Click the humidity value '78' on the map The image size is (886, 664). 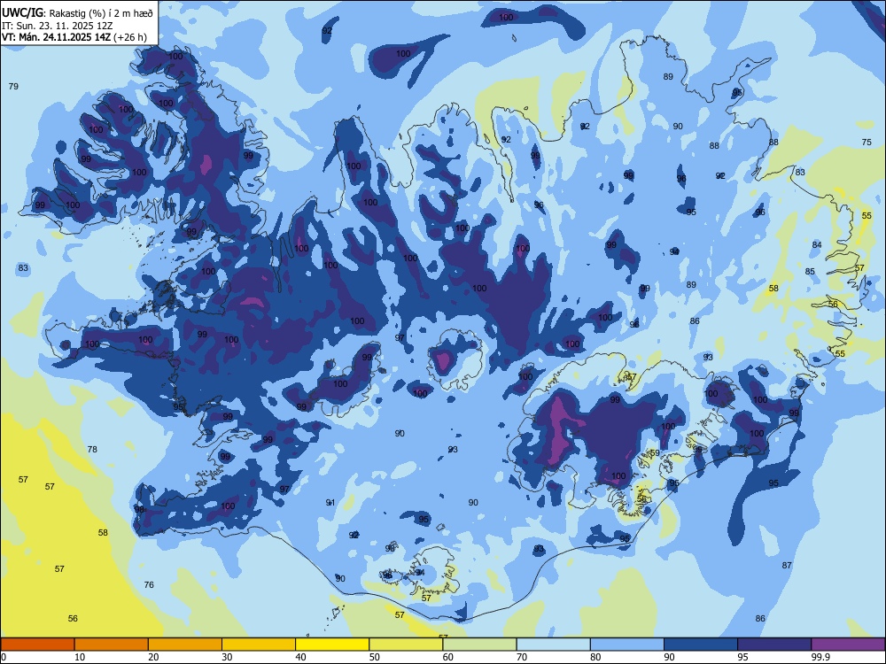click(x=92, y=450)
